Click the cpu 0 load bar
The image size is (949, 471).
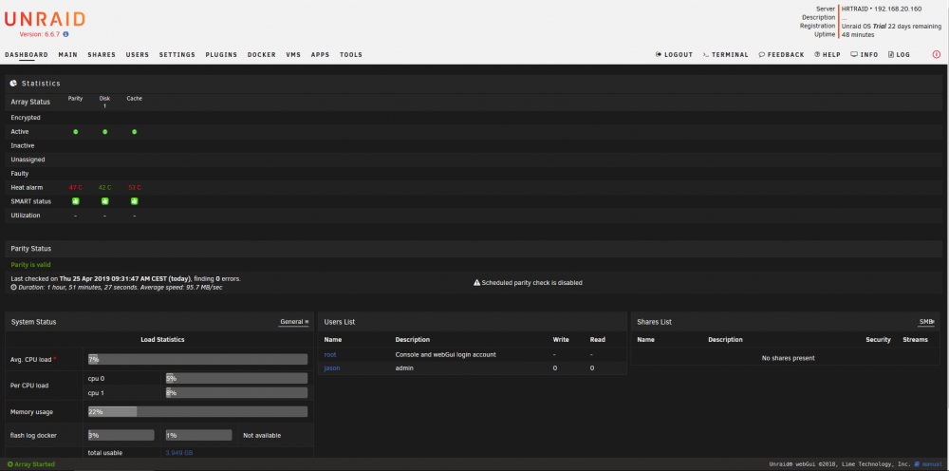(236, 378)
